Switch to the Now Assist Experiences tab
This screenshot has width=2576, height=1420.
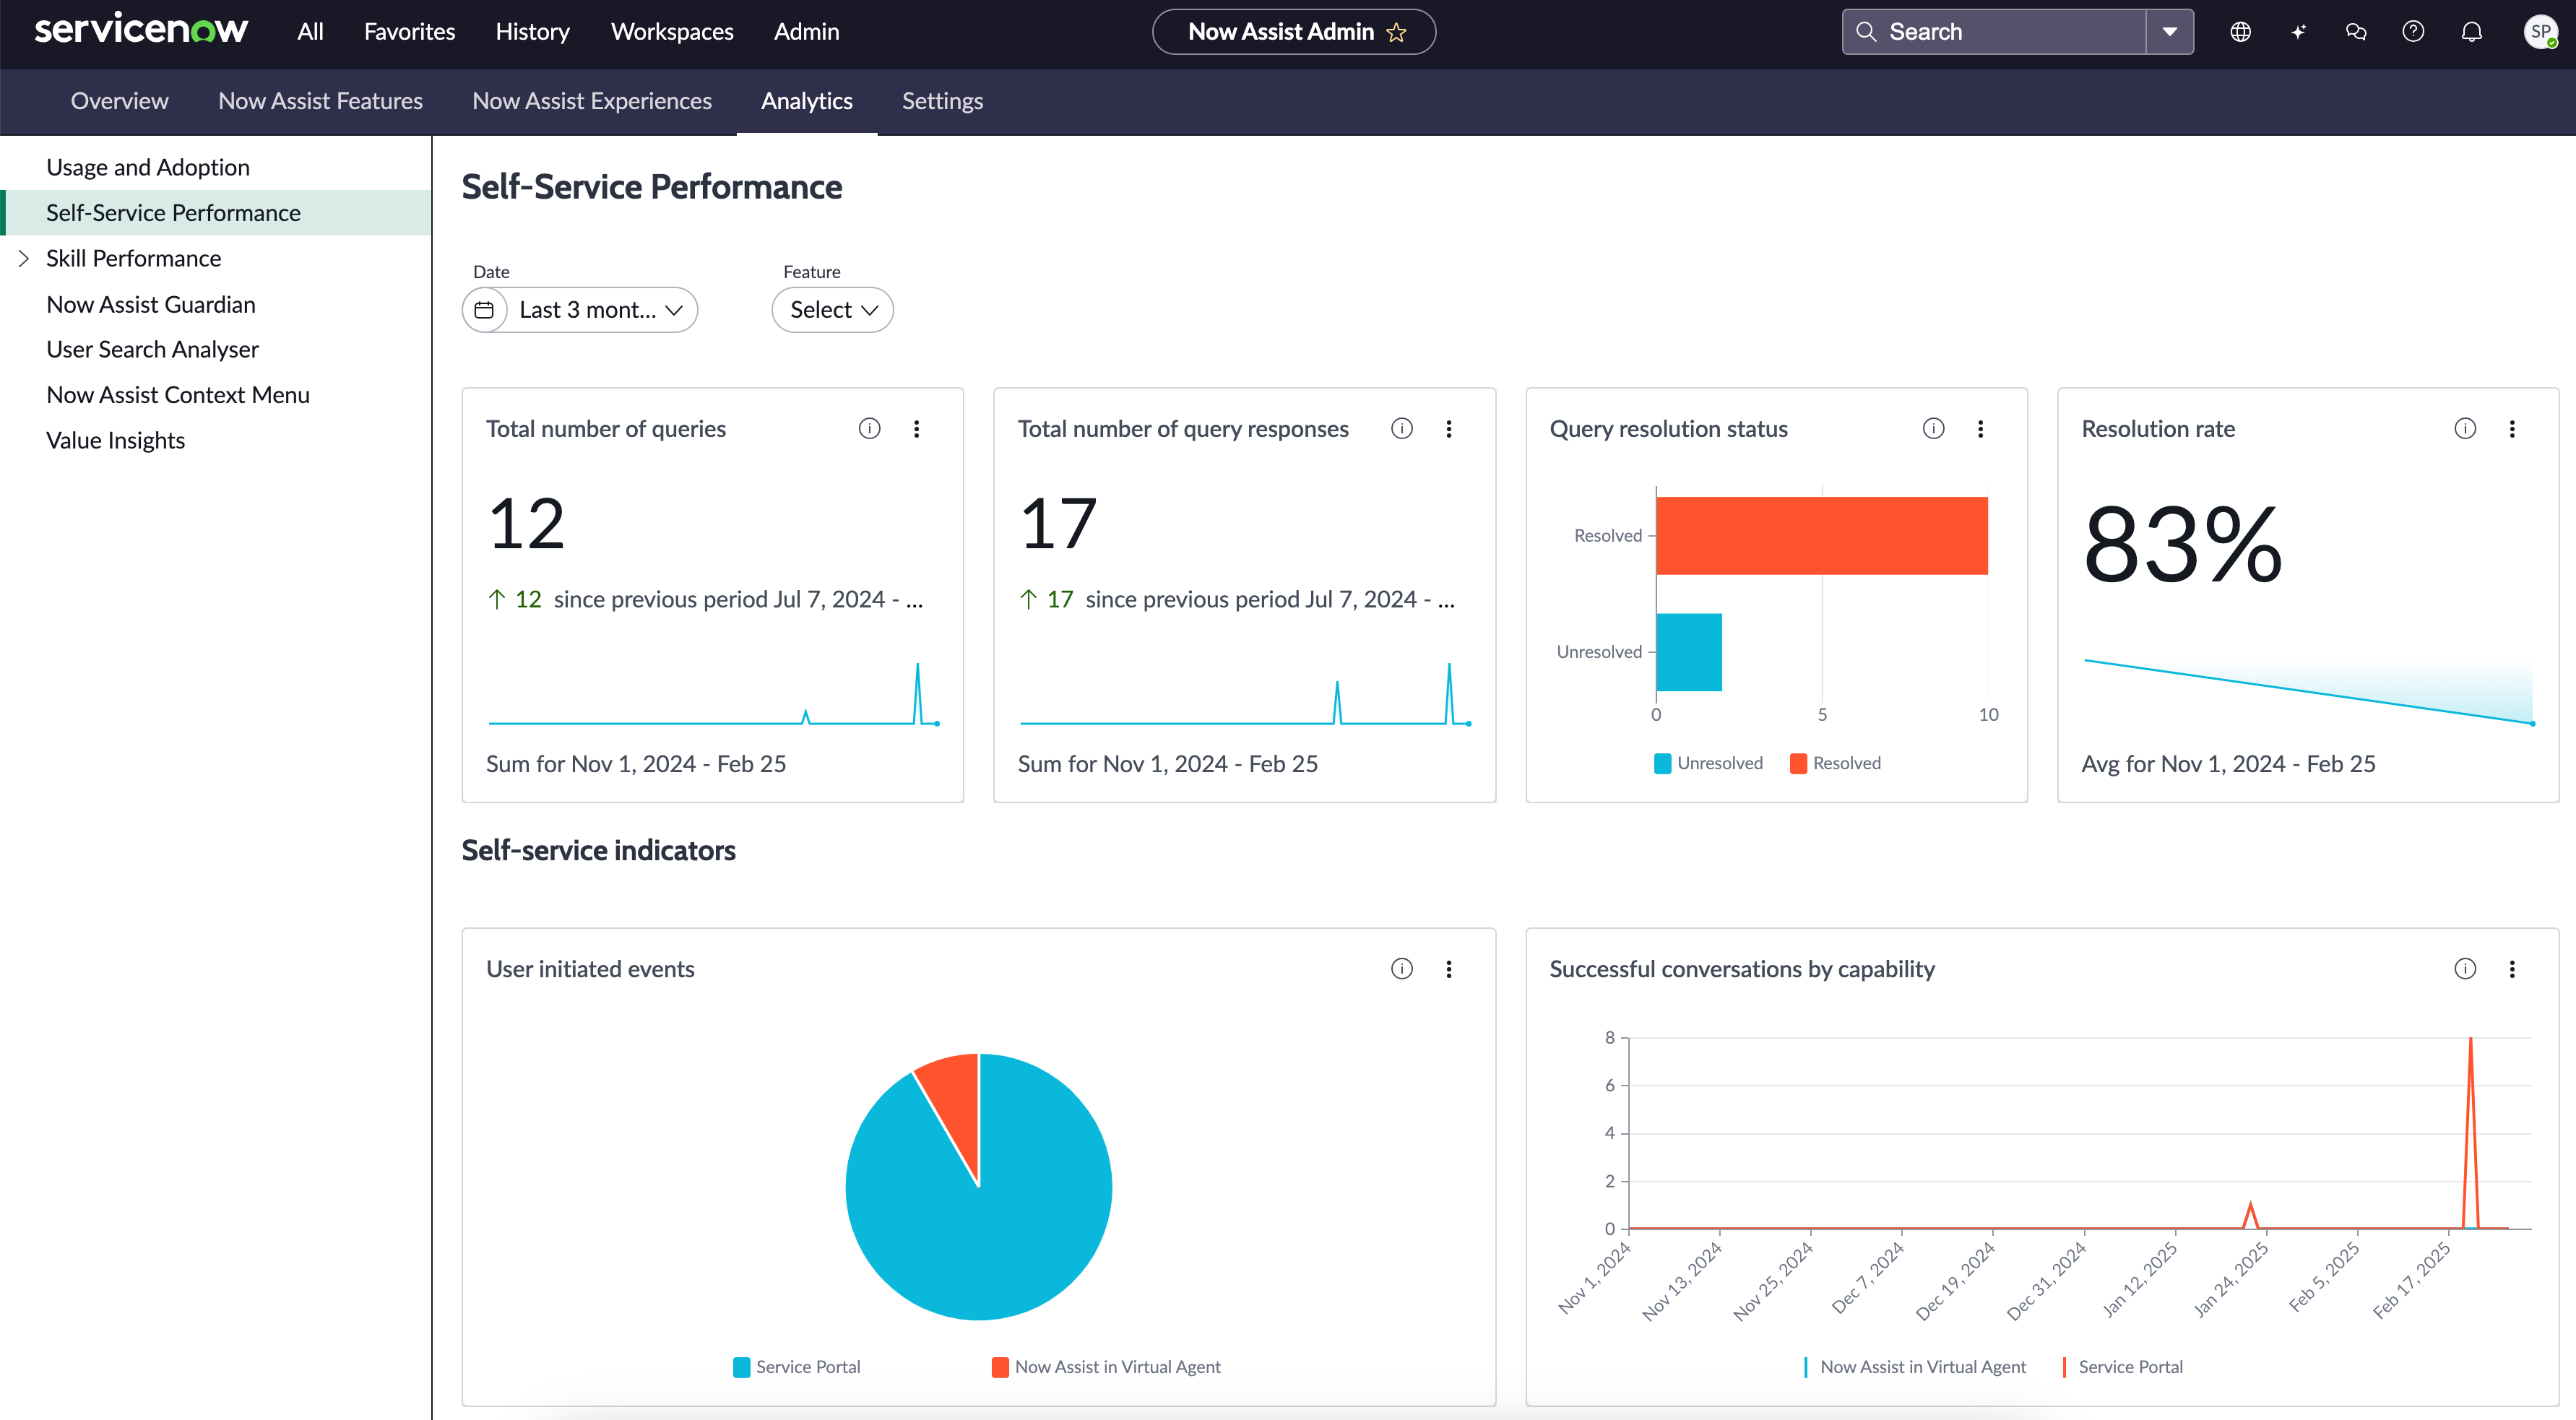(592, 101)
